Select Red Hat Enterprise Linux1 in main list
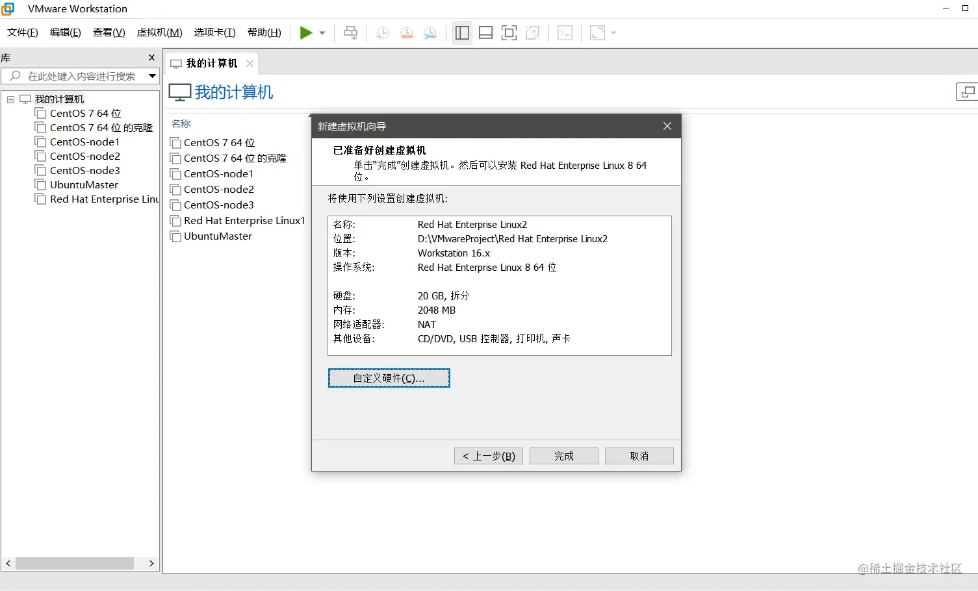978x591 pixels. click(244, 220)
